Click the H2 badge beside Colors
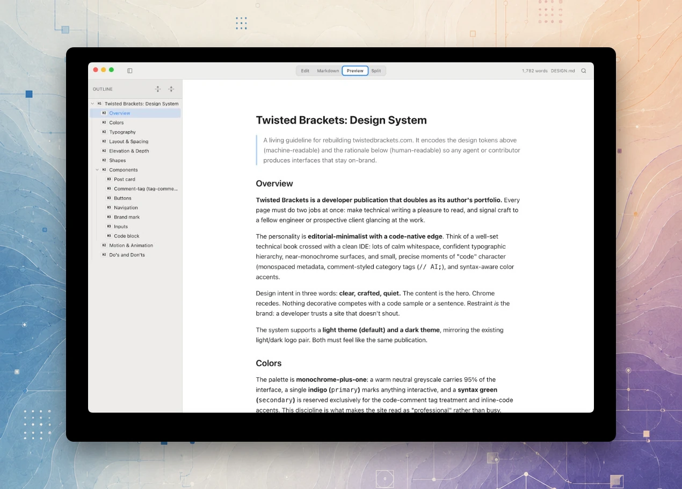Viewport: 682px width, 489px height. coord(104,123)
